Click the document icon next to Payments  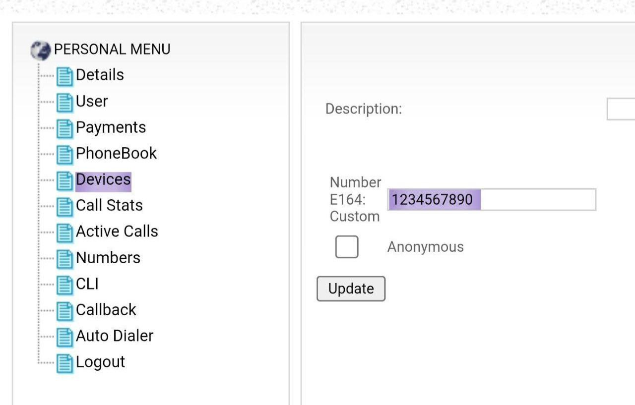click(x=64, y=129)
